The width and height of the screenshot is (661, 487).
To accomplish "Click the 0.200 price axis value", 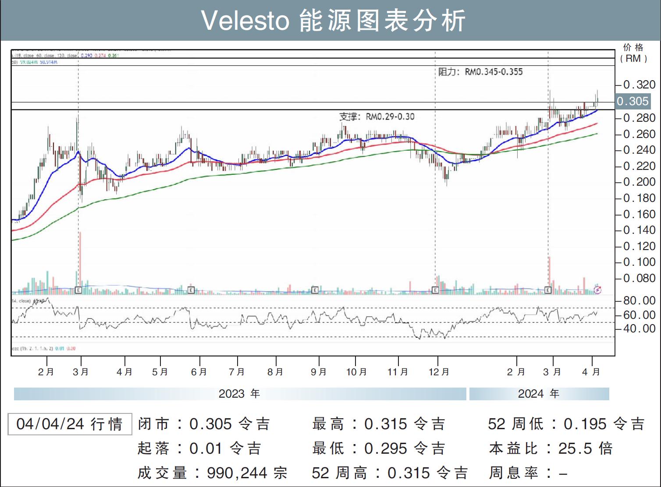I will tap(640, 182).
